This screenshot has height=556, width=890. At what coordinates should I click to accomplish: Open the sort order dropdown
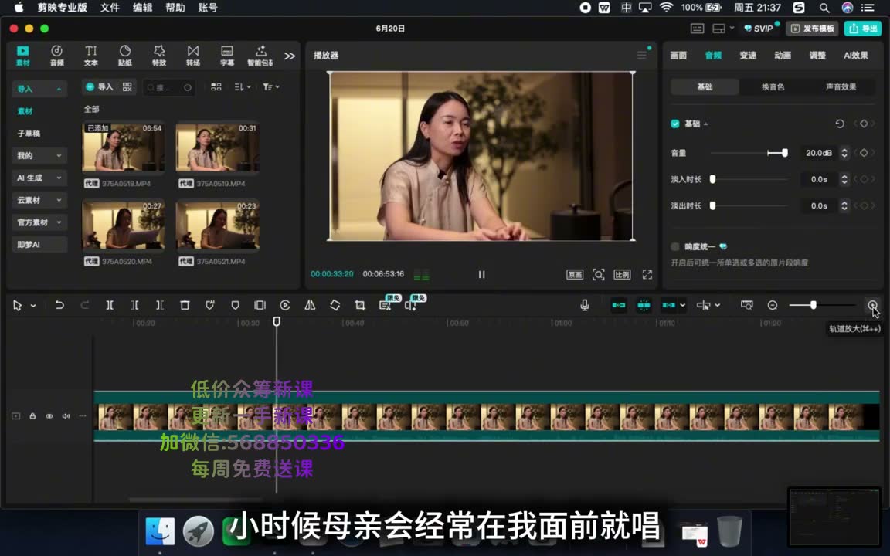pyautogui.click(x=243, y=86)
